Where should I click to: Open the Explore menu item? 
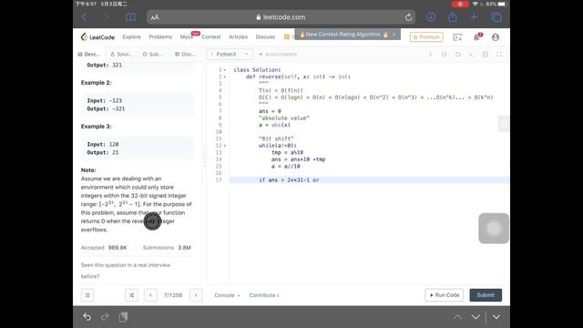pos(131,36)
